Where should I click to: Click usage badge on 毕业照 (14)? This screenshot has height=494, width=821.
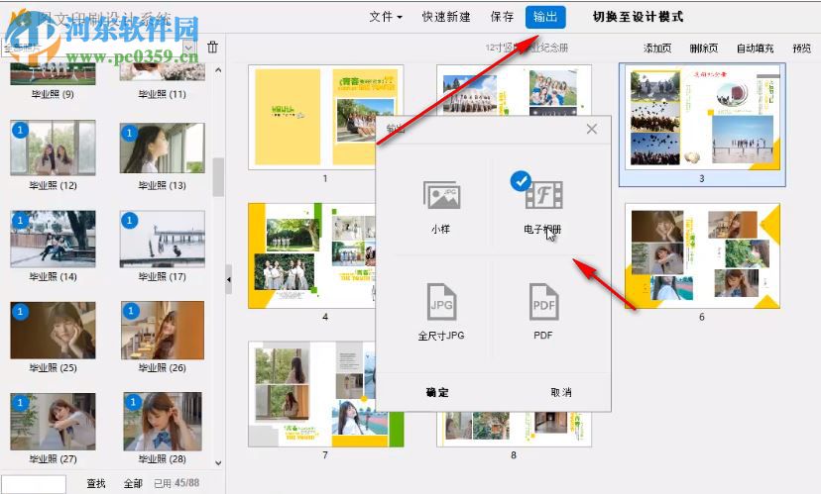(x=20, y=220)
